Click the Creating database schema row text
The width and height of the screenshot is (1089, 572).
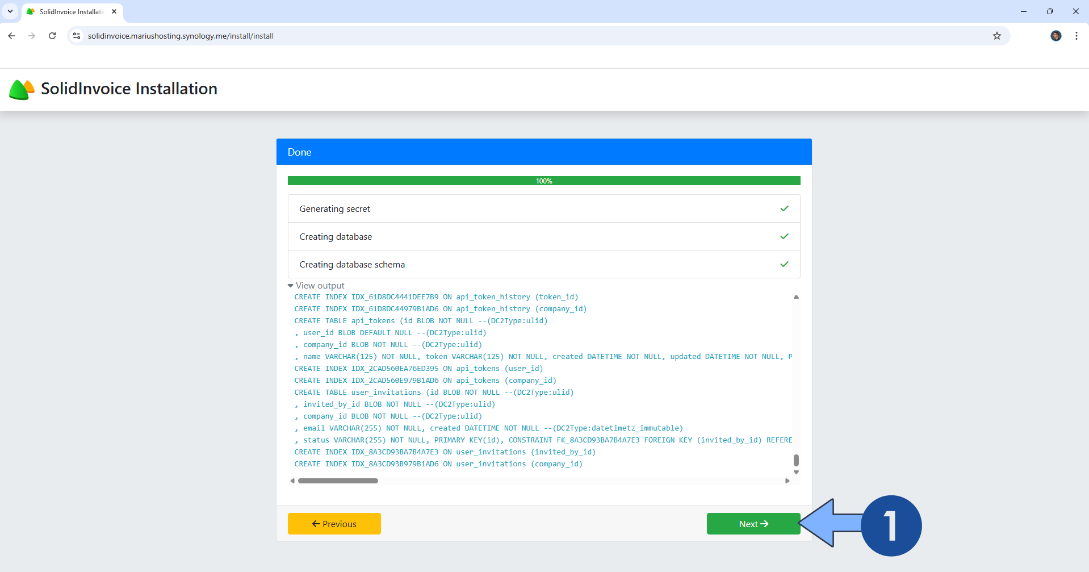point(352,264)
